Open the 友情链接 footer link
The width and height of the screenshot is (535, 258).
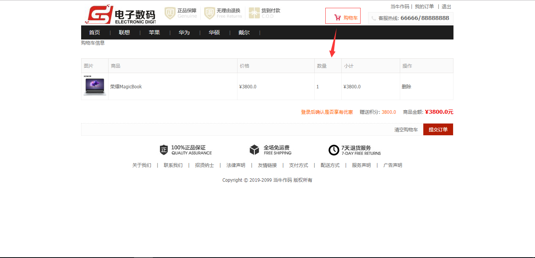pyautogui.click(x=267, y=165)
